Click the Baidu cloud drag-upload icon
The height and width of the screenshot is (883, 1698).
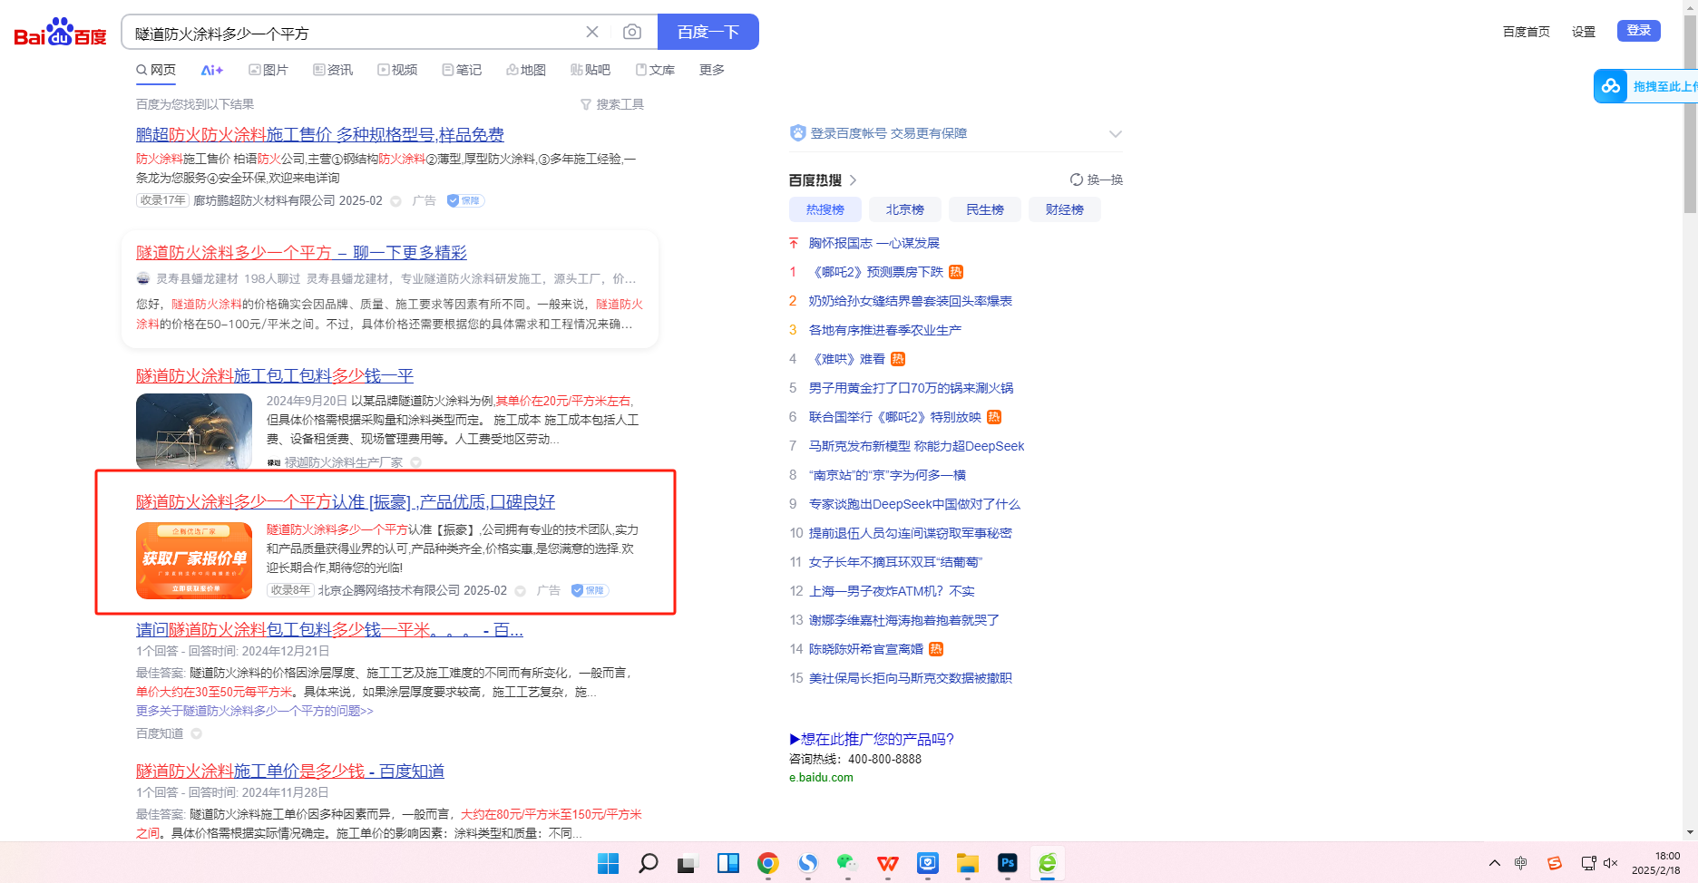(x=1611, y=86)
